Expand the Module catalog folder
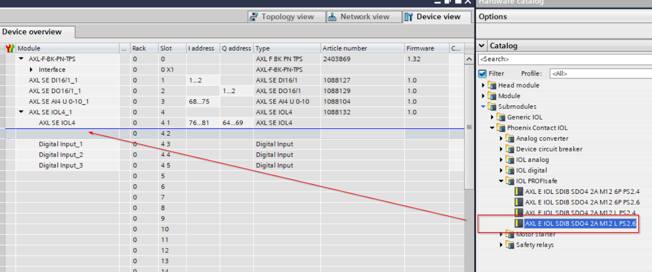 [x=483, y=96]
